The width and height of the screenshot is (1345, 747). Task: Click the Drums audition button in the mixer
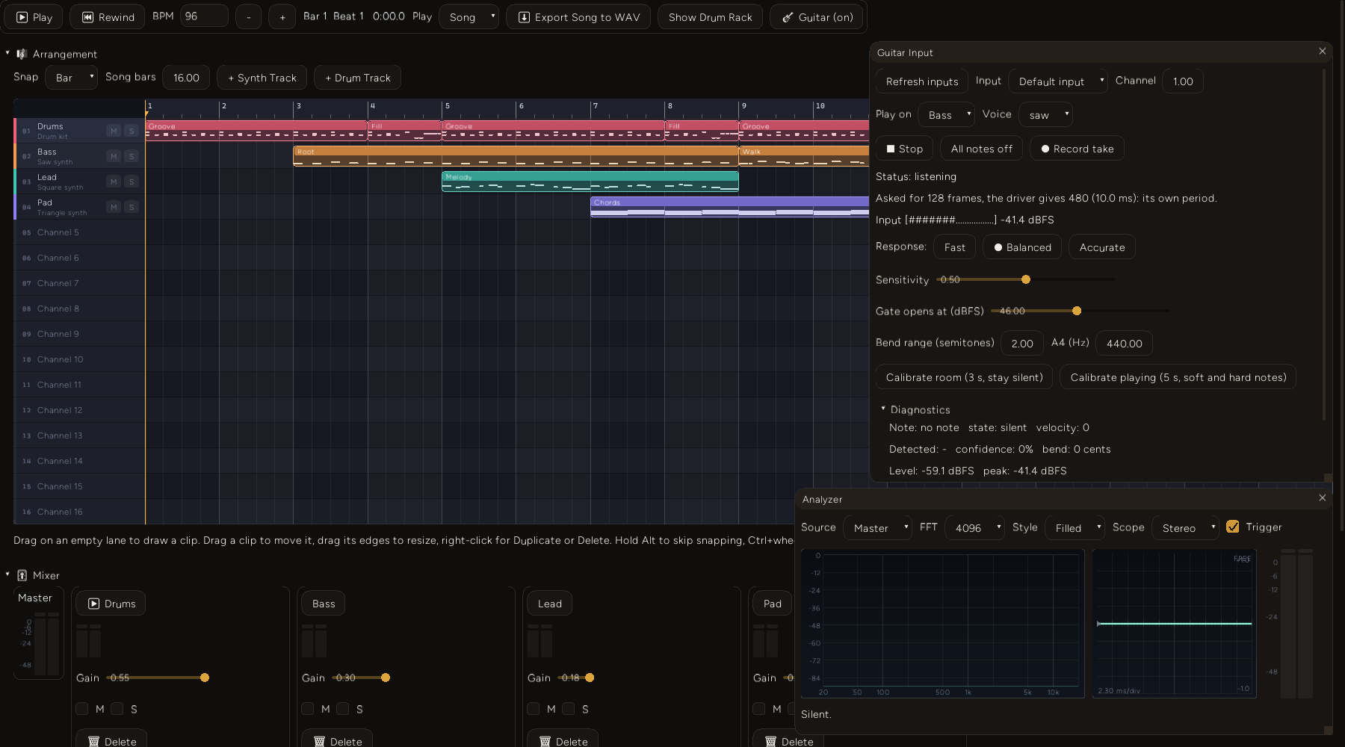(x=111, y=603)
